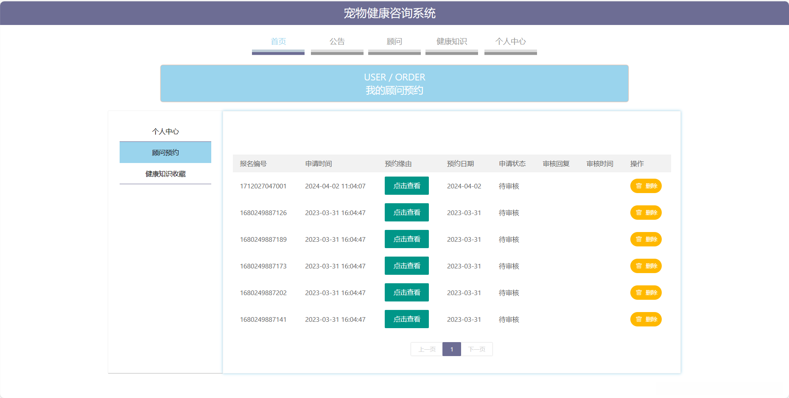Click trash icon in row 1680249887189
This screenshot has width=789, height=398.
click(x=639, y=239)
